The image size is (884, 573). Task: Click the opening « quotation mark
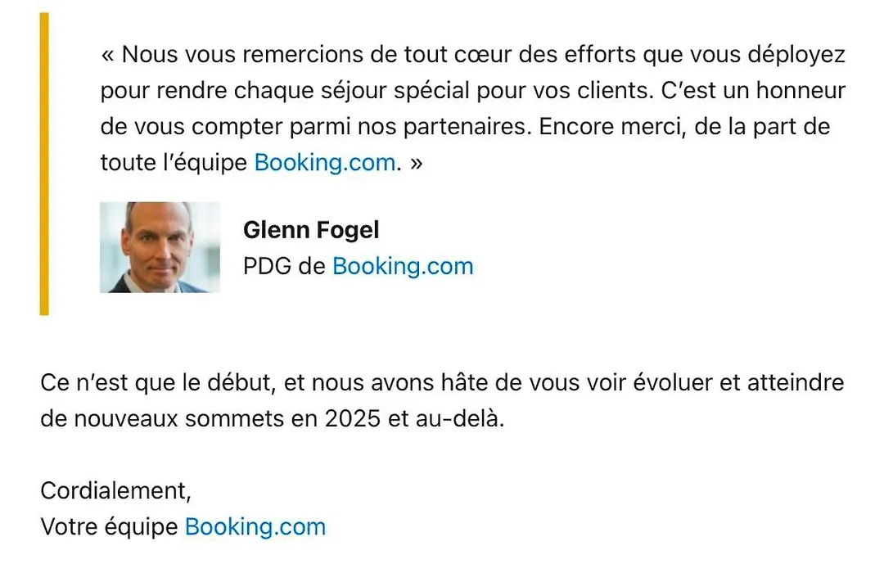coord(108,56)
